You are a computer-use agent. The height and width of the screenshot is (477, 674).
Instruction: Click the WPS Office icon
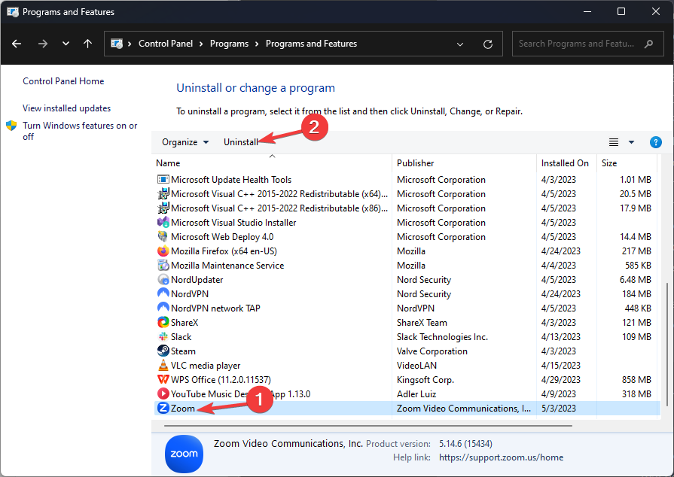(163, 379)
